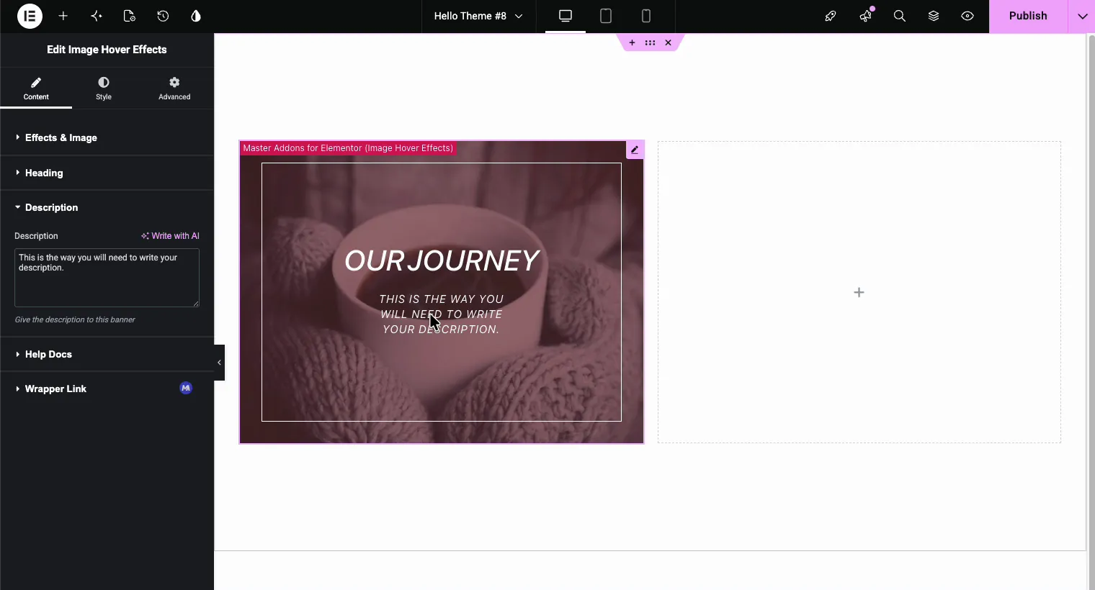The height and width of the screenshot is (590, 1095).
Task: Open the Finder search icon
Action: coord(900,16)
